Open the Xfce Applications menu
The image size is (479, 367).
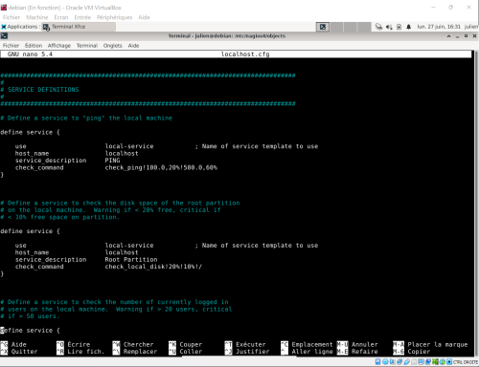[x=20, y=27]
